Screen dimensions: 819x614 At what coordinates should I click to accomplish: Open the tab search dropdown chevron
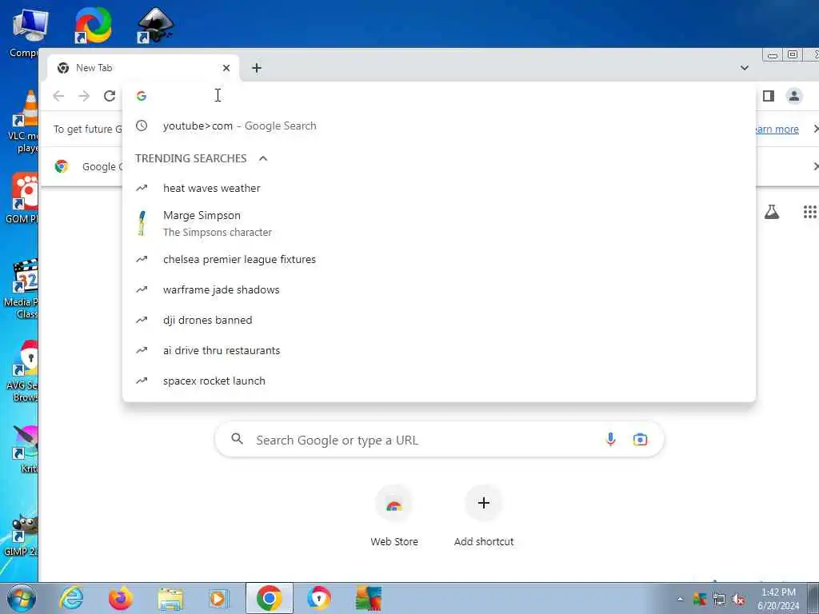tap(745, 68)
